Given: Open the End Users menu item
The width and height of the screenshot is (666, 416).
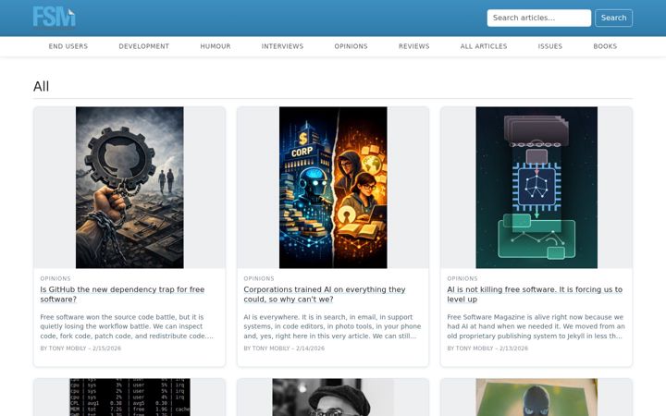Looking at the screenshot, I should click(x=68, y=46).
